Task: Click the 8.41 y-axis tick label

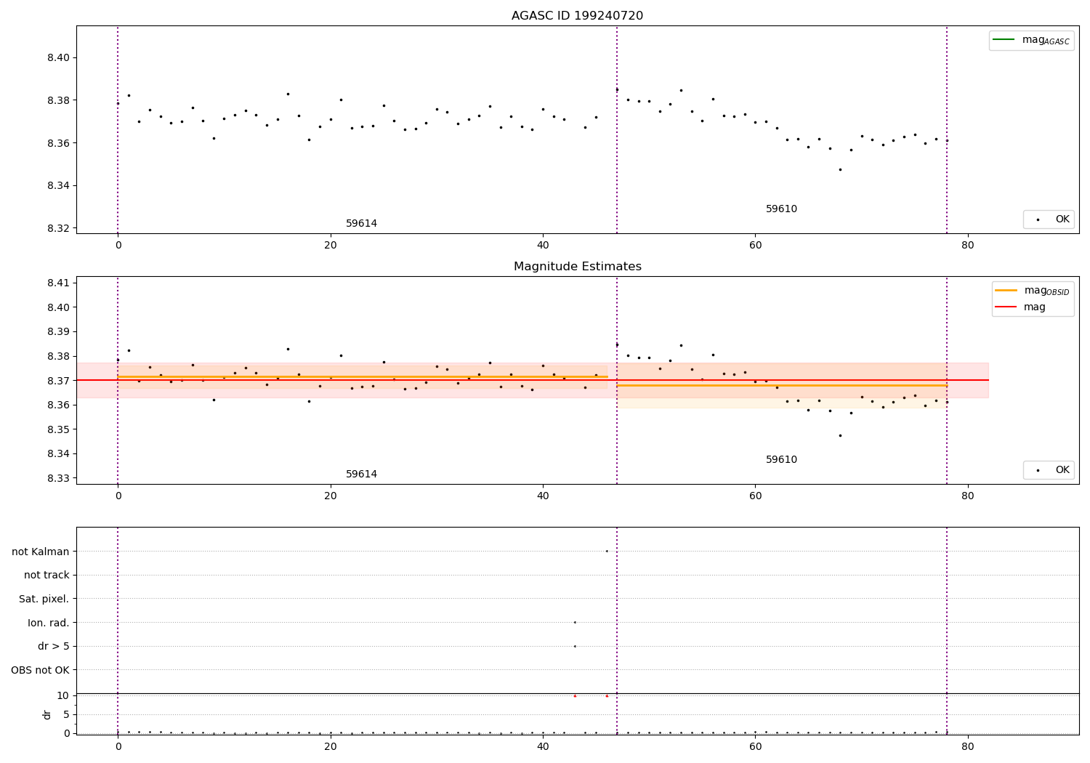Action: click(x=57, y=283)
